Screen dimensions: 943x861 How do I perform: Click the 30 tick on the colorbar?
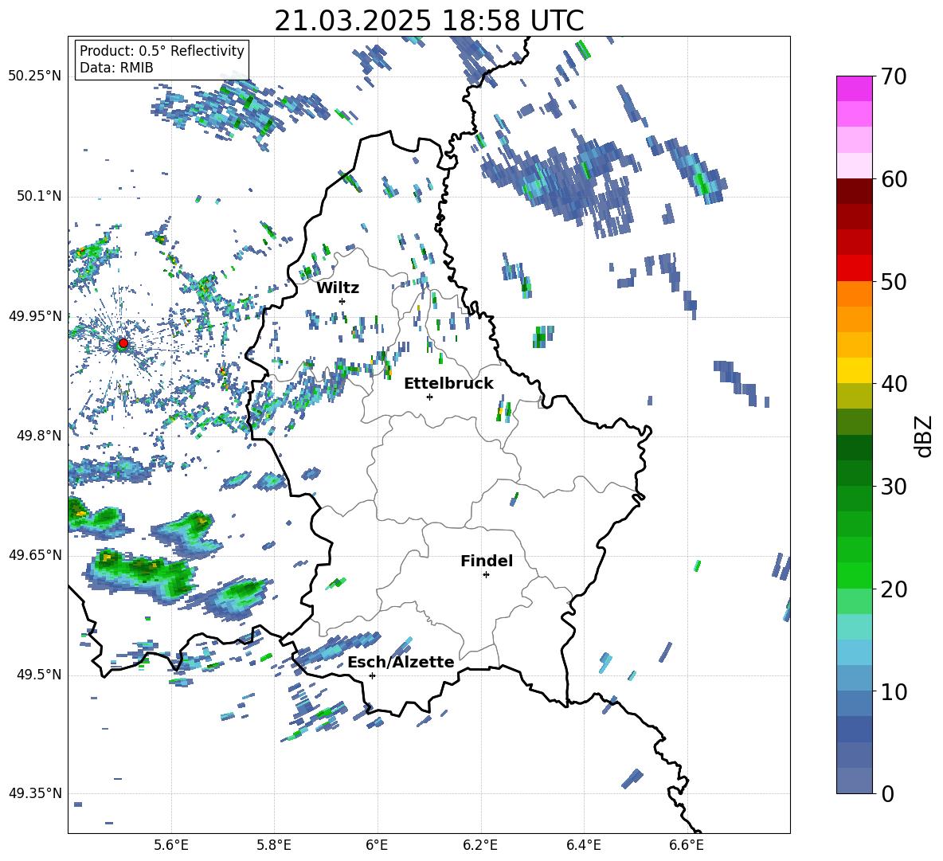point(894,487)
